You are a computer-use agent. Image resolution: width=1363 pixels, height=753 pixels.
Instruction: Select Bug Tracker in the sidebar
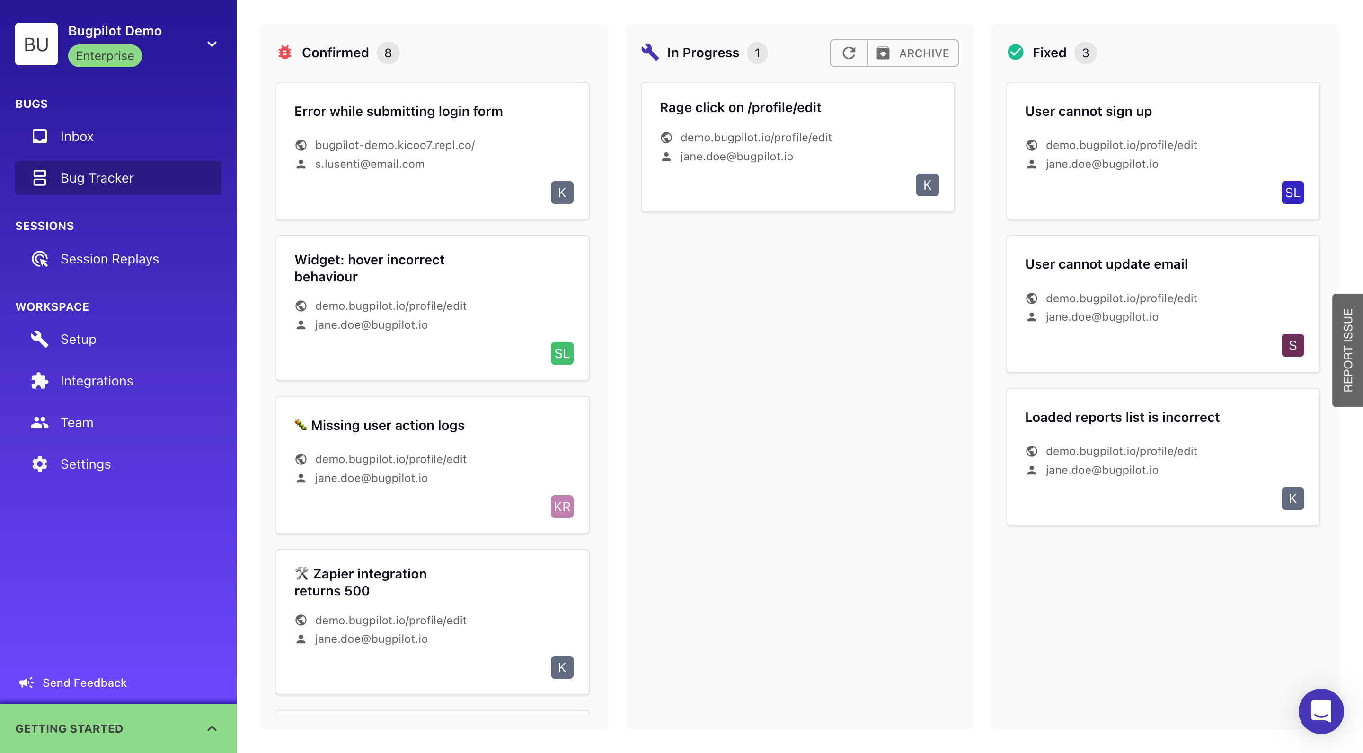(118, 178)
